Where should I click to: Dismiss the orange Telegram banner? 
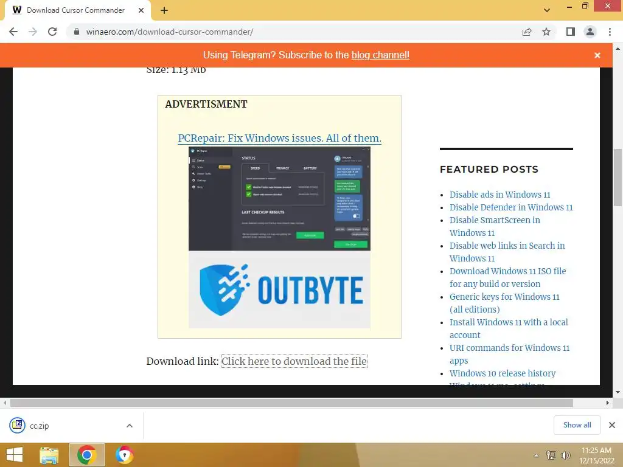(x=597, y=55)
